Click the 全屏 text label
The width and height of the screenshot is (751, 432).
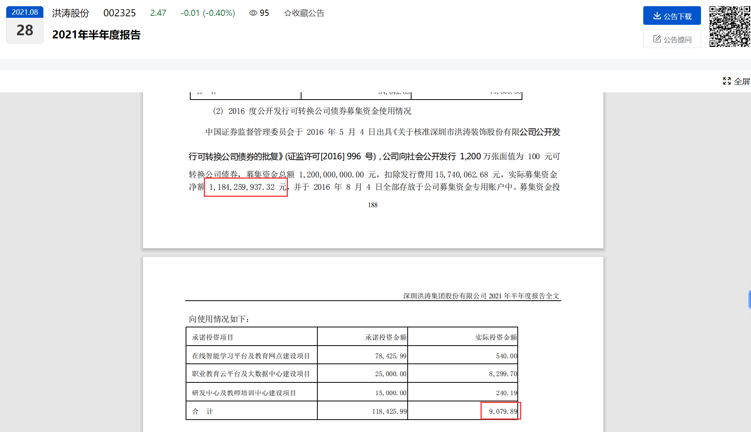(742, 81)
